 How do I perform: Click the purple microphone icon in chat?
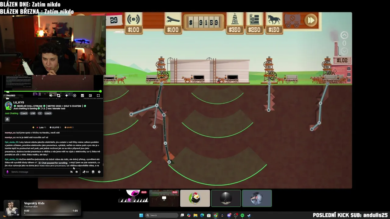(7, 172)
